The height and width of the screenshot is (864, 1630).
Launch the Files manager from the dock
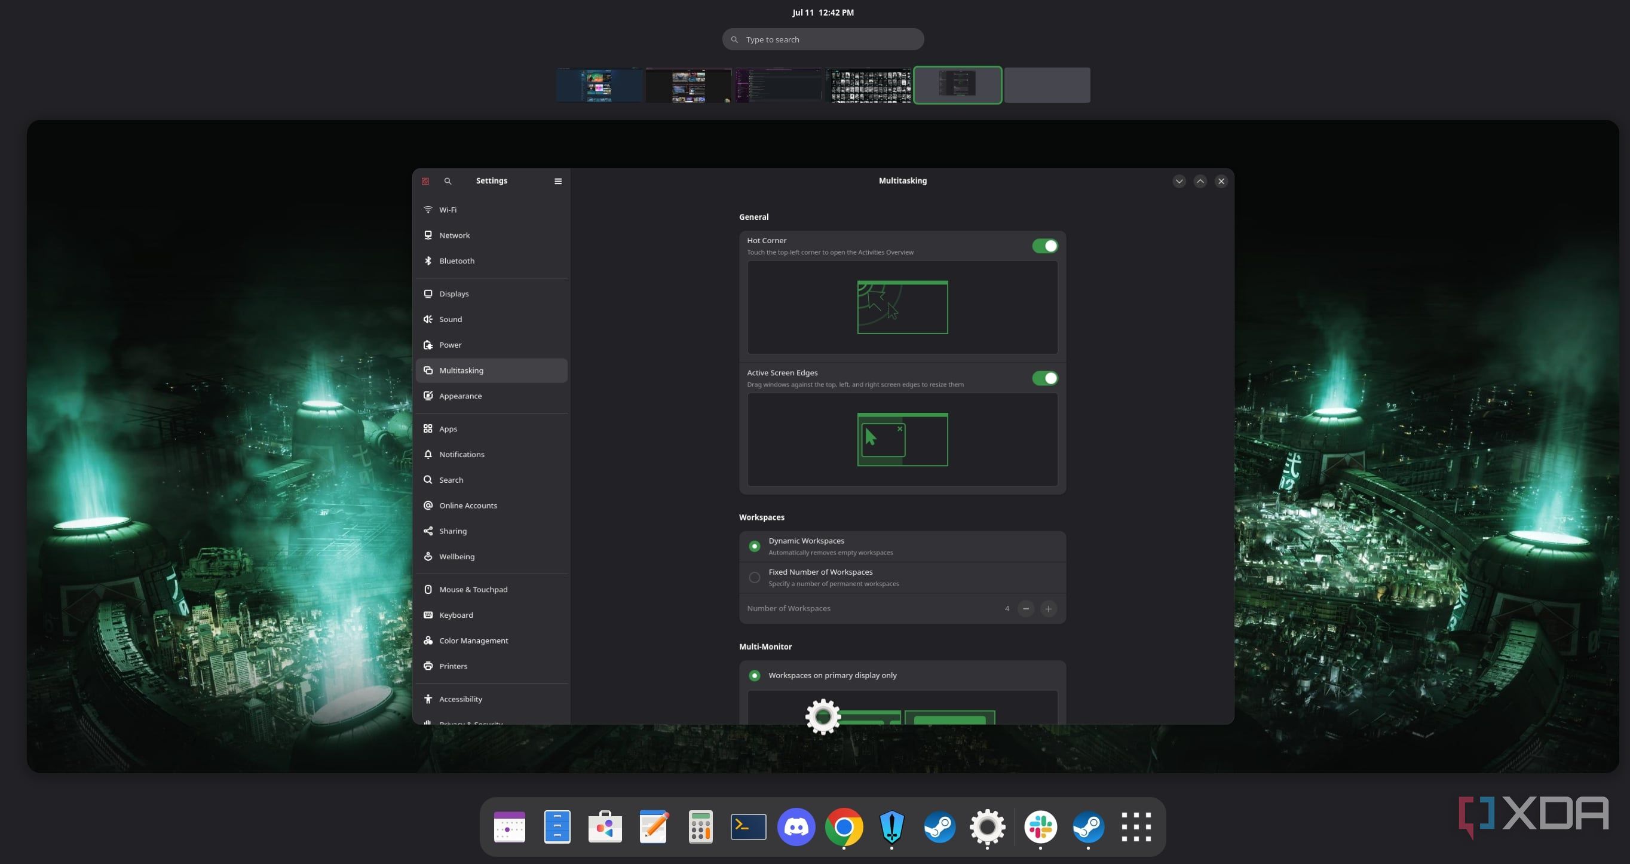click(557, 826)
